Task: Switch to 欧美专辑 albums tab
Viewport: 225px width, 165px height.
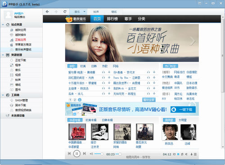Action: click(x=91, y=120)
